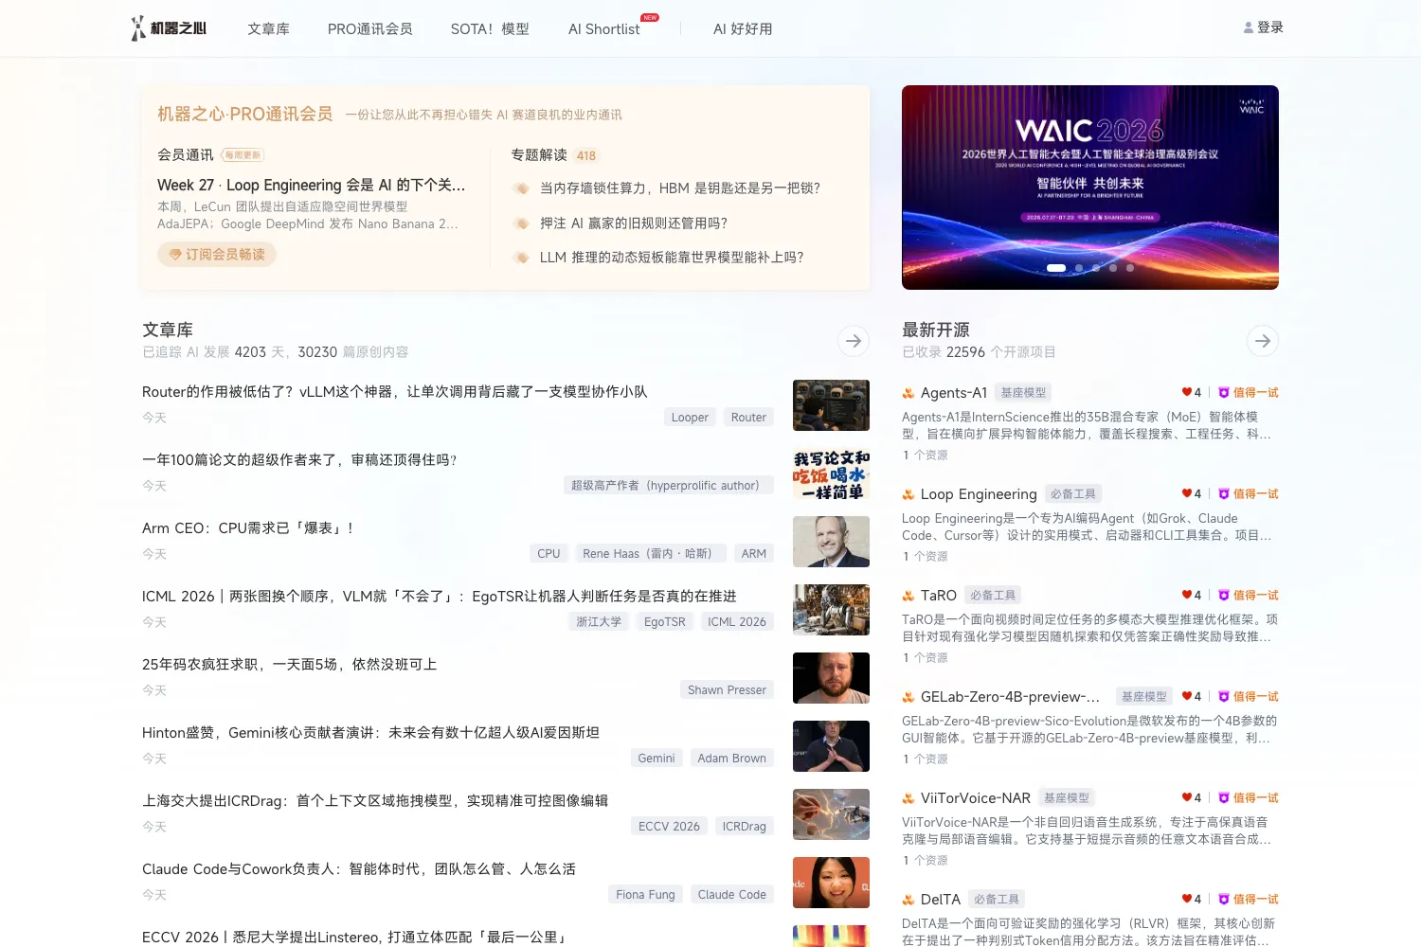Click the 订阅会员畅读 button

click(217, 254)
